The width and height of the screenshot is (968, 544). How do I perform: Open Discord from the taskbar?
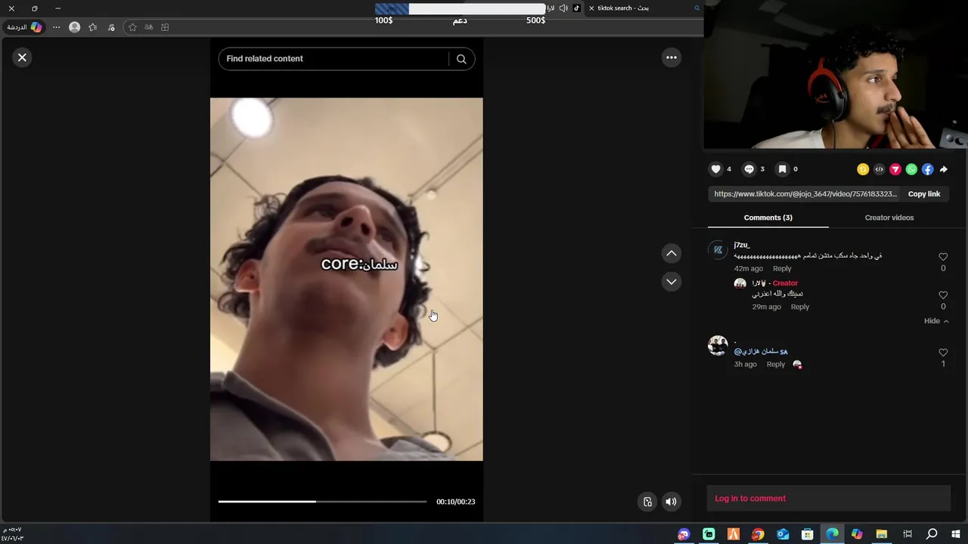[x=684, y=534]
